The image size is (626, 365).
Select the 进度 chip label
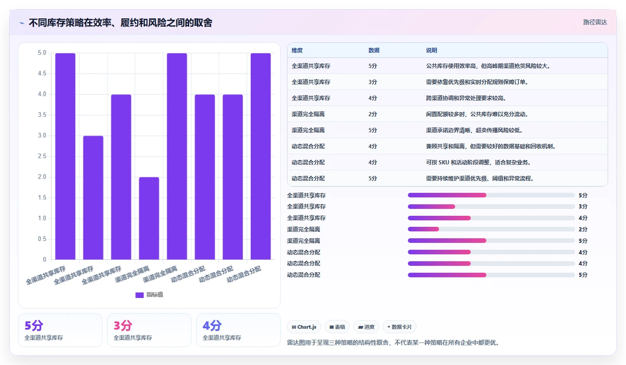tap(369, 327)
